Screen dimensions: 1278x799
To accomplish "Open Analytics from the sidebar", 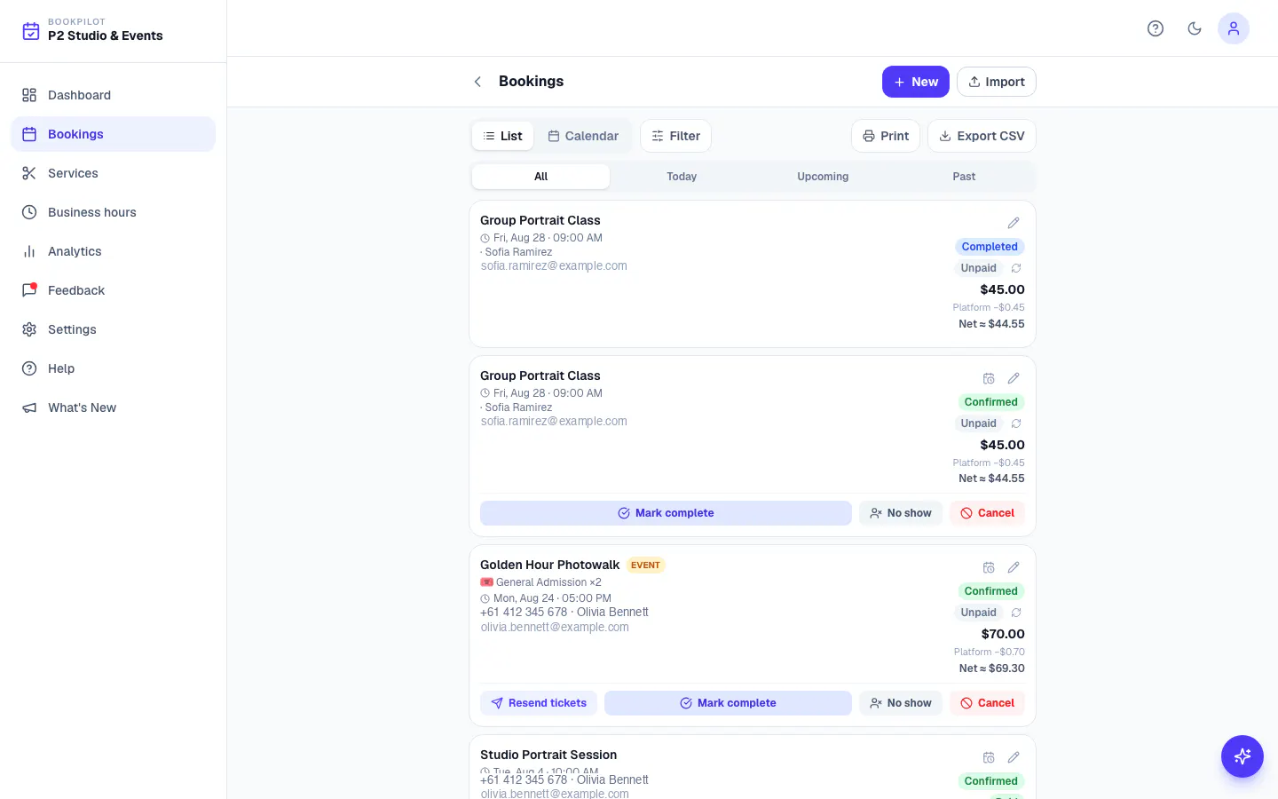I will [x=113, y=251].
